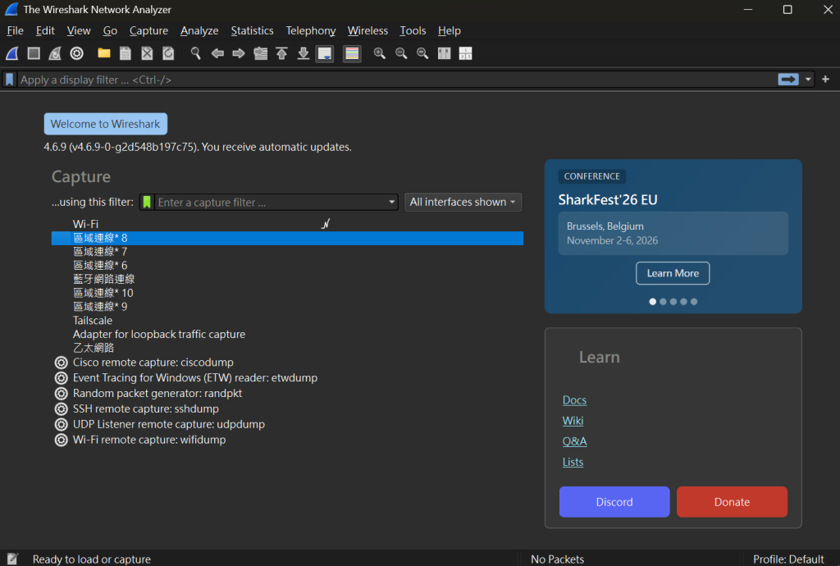Image resolution: width=840 pixels, height=566 pixels.
Task: Expand the capture filter dropdown arrow
Action: tap(391, 202)
